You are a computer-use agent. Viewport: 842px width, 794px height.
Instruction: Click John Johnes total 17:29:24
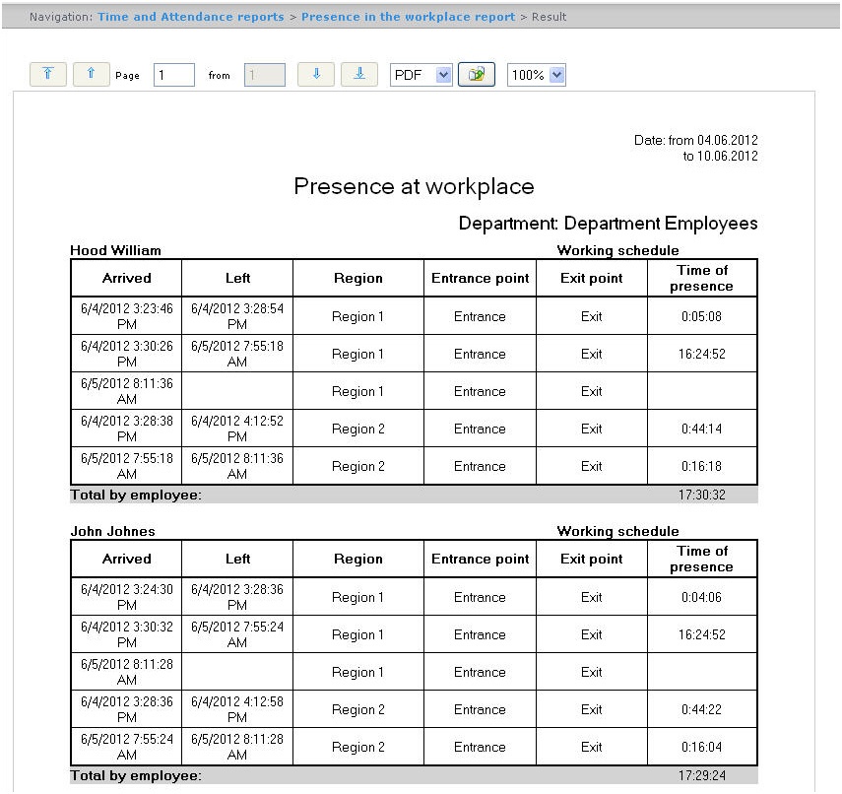(702, 775)
